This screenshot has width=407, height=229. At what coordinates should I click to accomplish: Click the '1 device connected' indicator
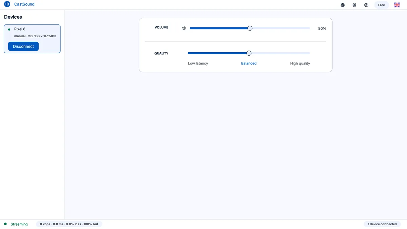pyautogui.click(x=382, y=224)
